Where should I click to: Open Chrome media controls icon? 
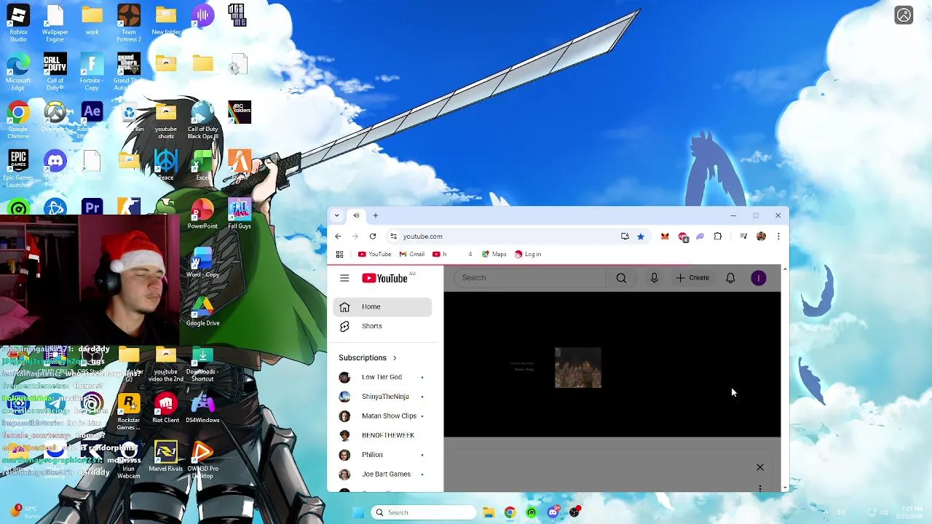743,237
